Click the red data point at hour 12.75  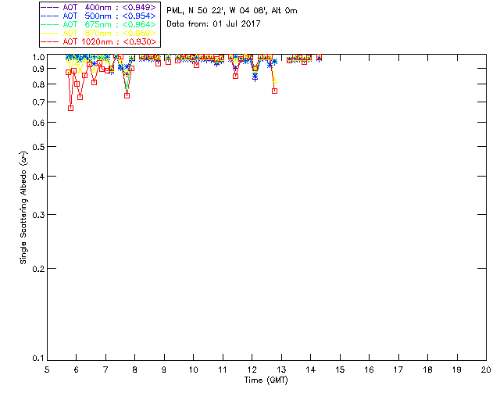click(274, 91)
